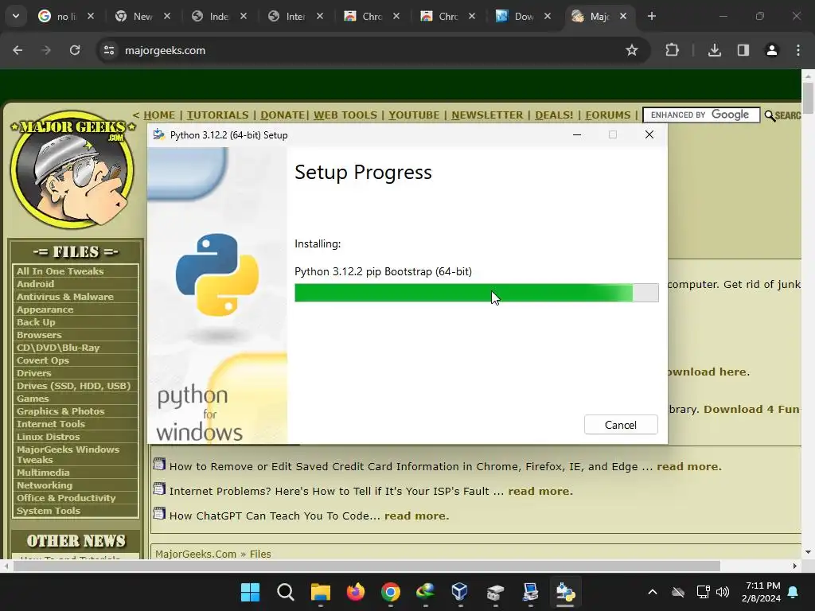
Task: Open System Tools category
Action: pos(49,511)
